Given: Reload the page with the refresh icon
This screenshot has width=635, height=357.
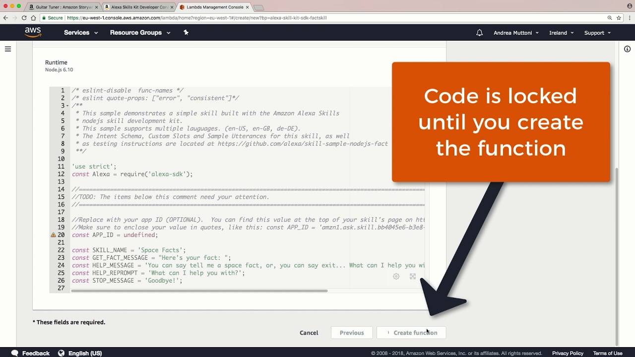Looking at the screenshot, I should (x=23, y=18).
